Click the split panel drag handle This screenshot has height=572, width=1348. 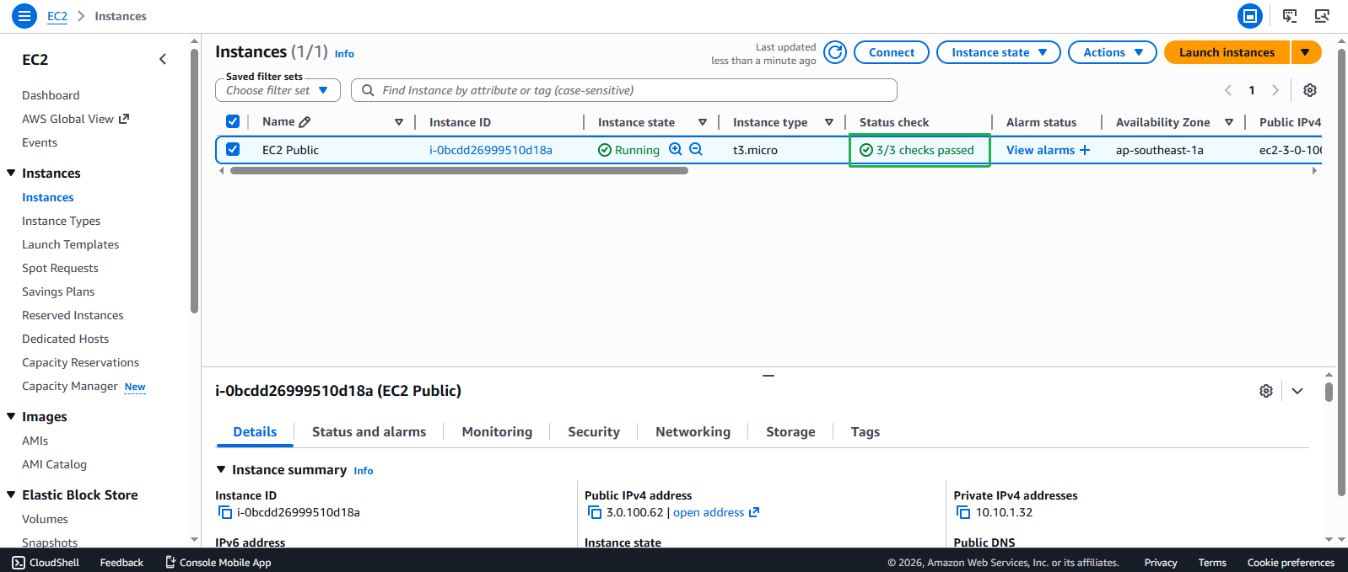768,376
